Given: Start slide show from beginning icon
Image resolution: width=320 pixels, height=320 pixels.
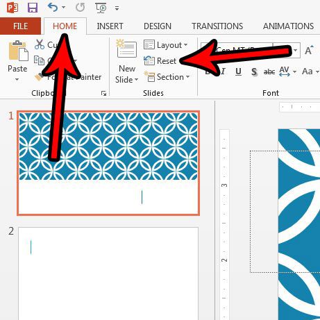Looking at the screenshot, I should click(101, 8).
